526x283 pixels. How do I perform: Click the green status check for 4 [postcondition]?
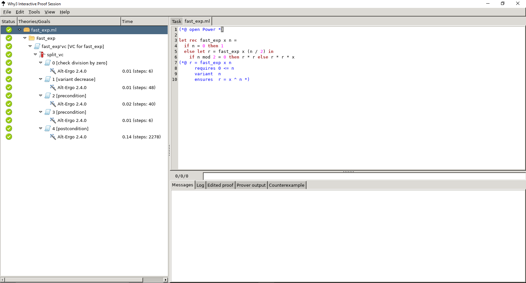(9, 129)
